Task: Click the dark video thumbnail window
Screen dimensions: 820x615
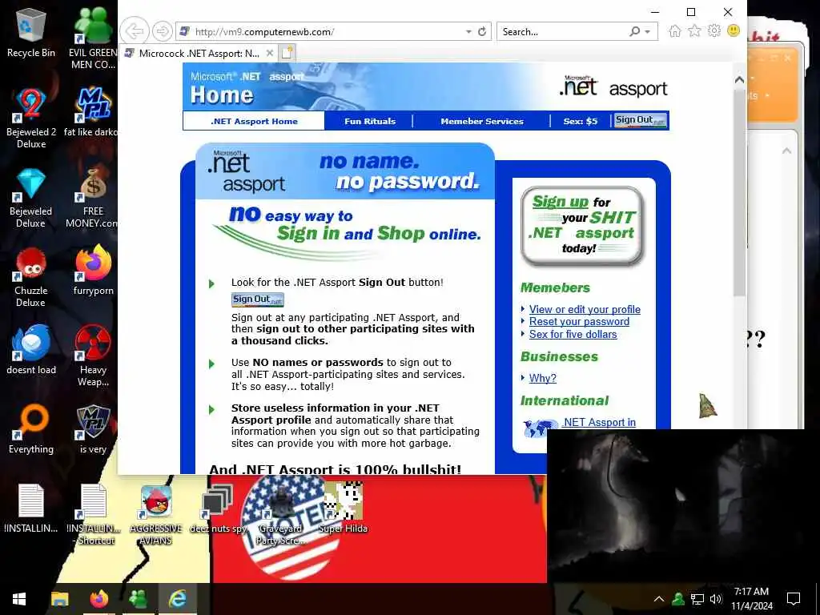Action: coord(683,506)
